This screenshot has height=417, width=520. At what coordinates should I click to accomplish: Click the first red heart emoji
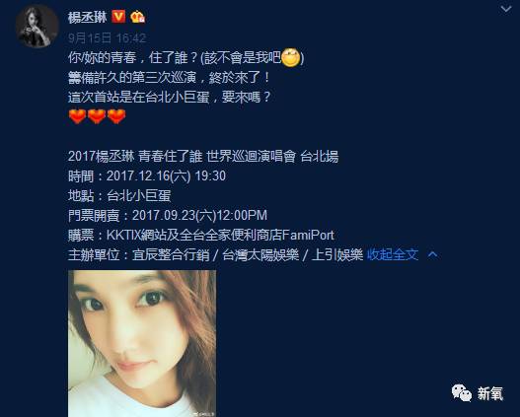pos(78,116)
